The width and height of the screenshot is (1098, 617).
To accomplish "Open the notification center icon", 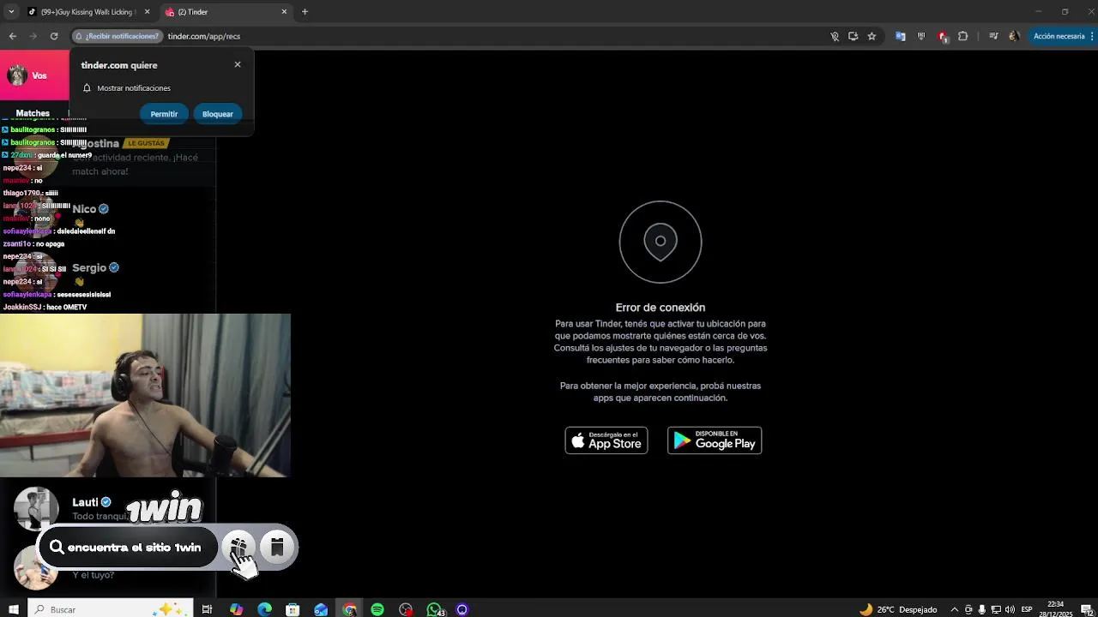I will pos(1085,609).
